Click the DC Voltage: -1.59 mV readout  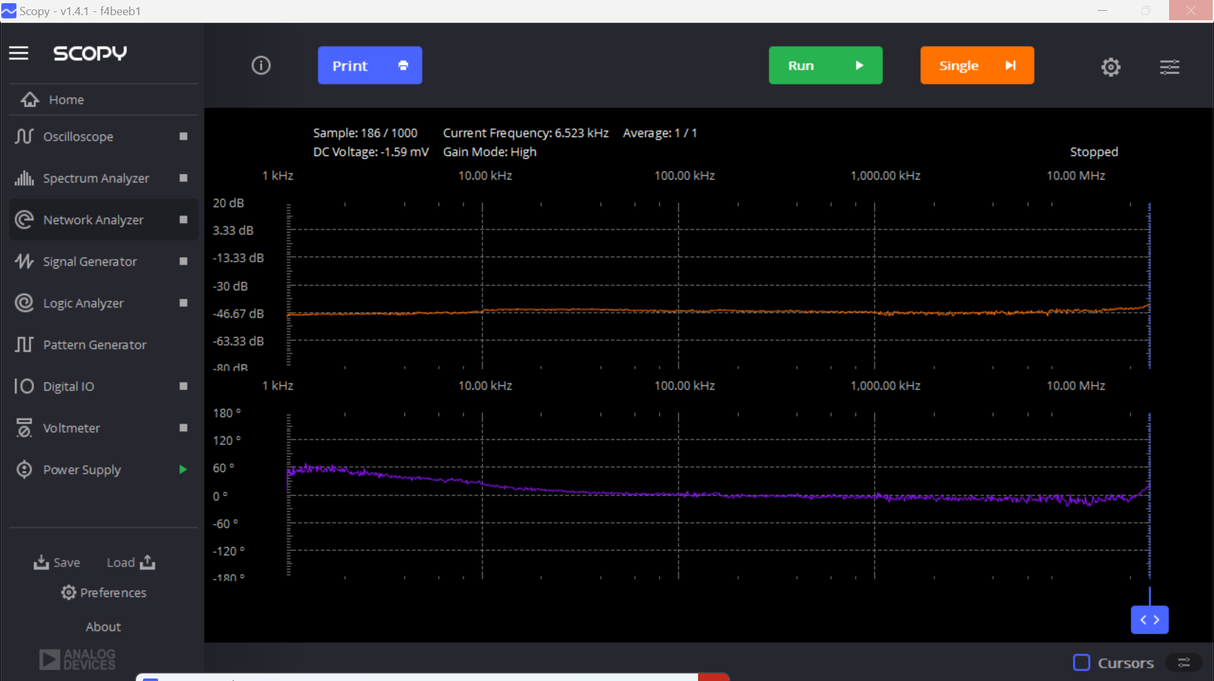(x=371, y=152)
